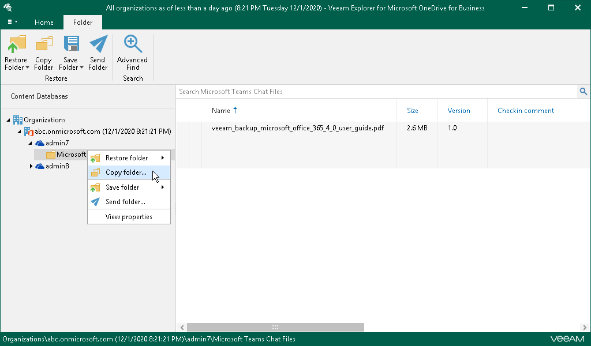Click the Organizations buildings icon
The height and width of the screenshot is (346, 591).
[18, 120]
